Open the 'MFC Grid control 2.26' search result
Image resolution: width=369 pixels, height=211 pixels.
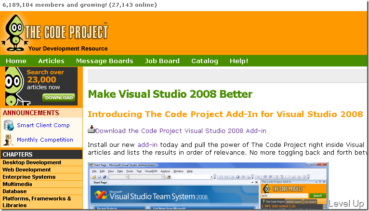tap(278, 206)
